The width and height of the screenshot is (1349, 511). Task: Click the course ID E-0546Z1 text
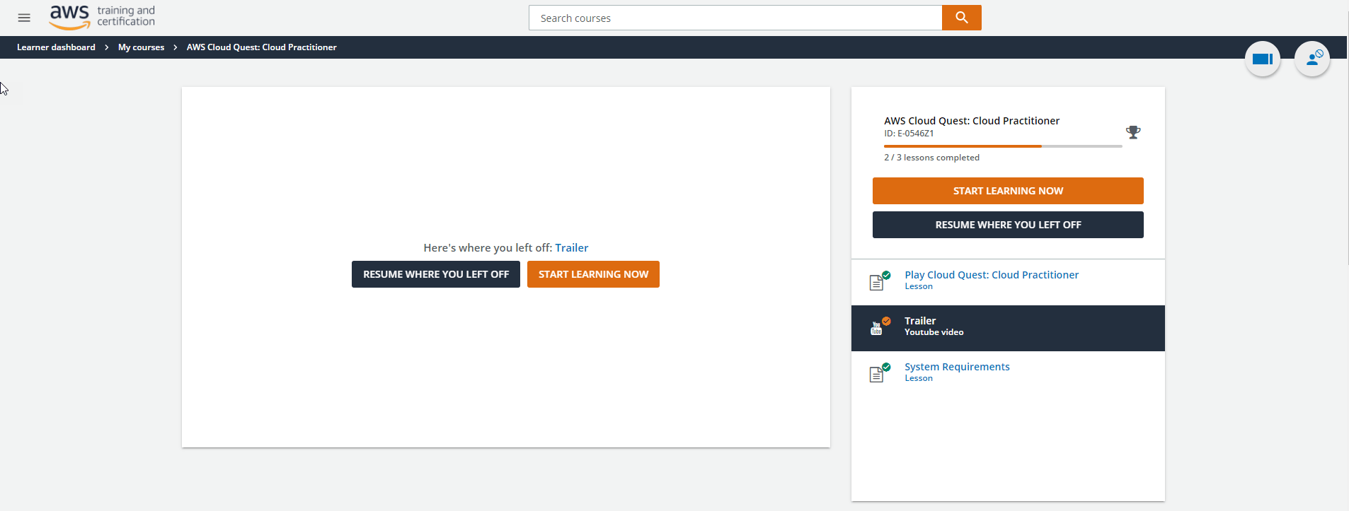[x=909, y=134]
